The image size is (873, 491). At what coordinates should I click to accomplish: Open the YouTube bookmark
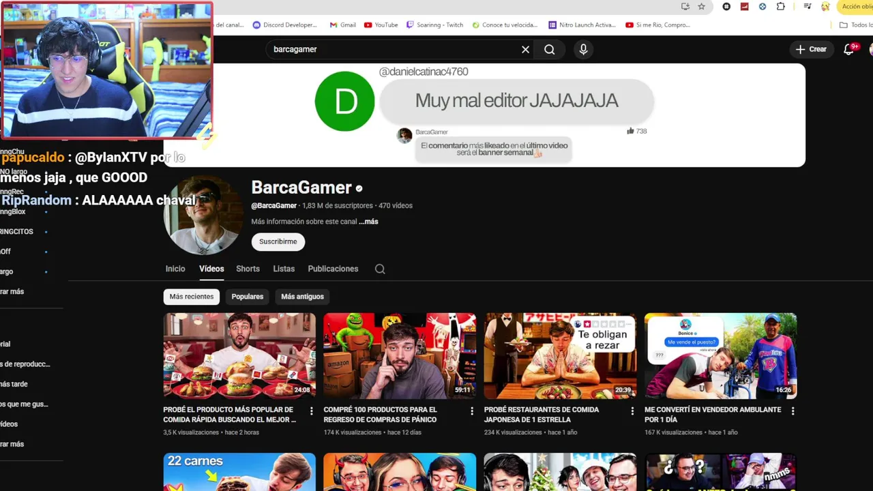tap(381, 25)
